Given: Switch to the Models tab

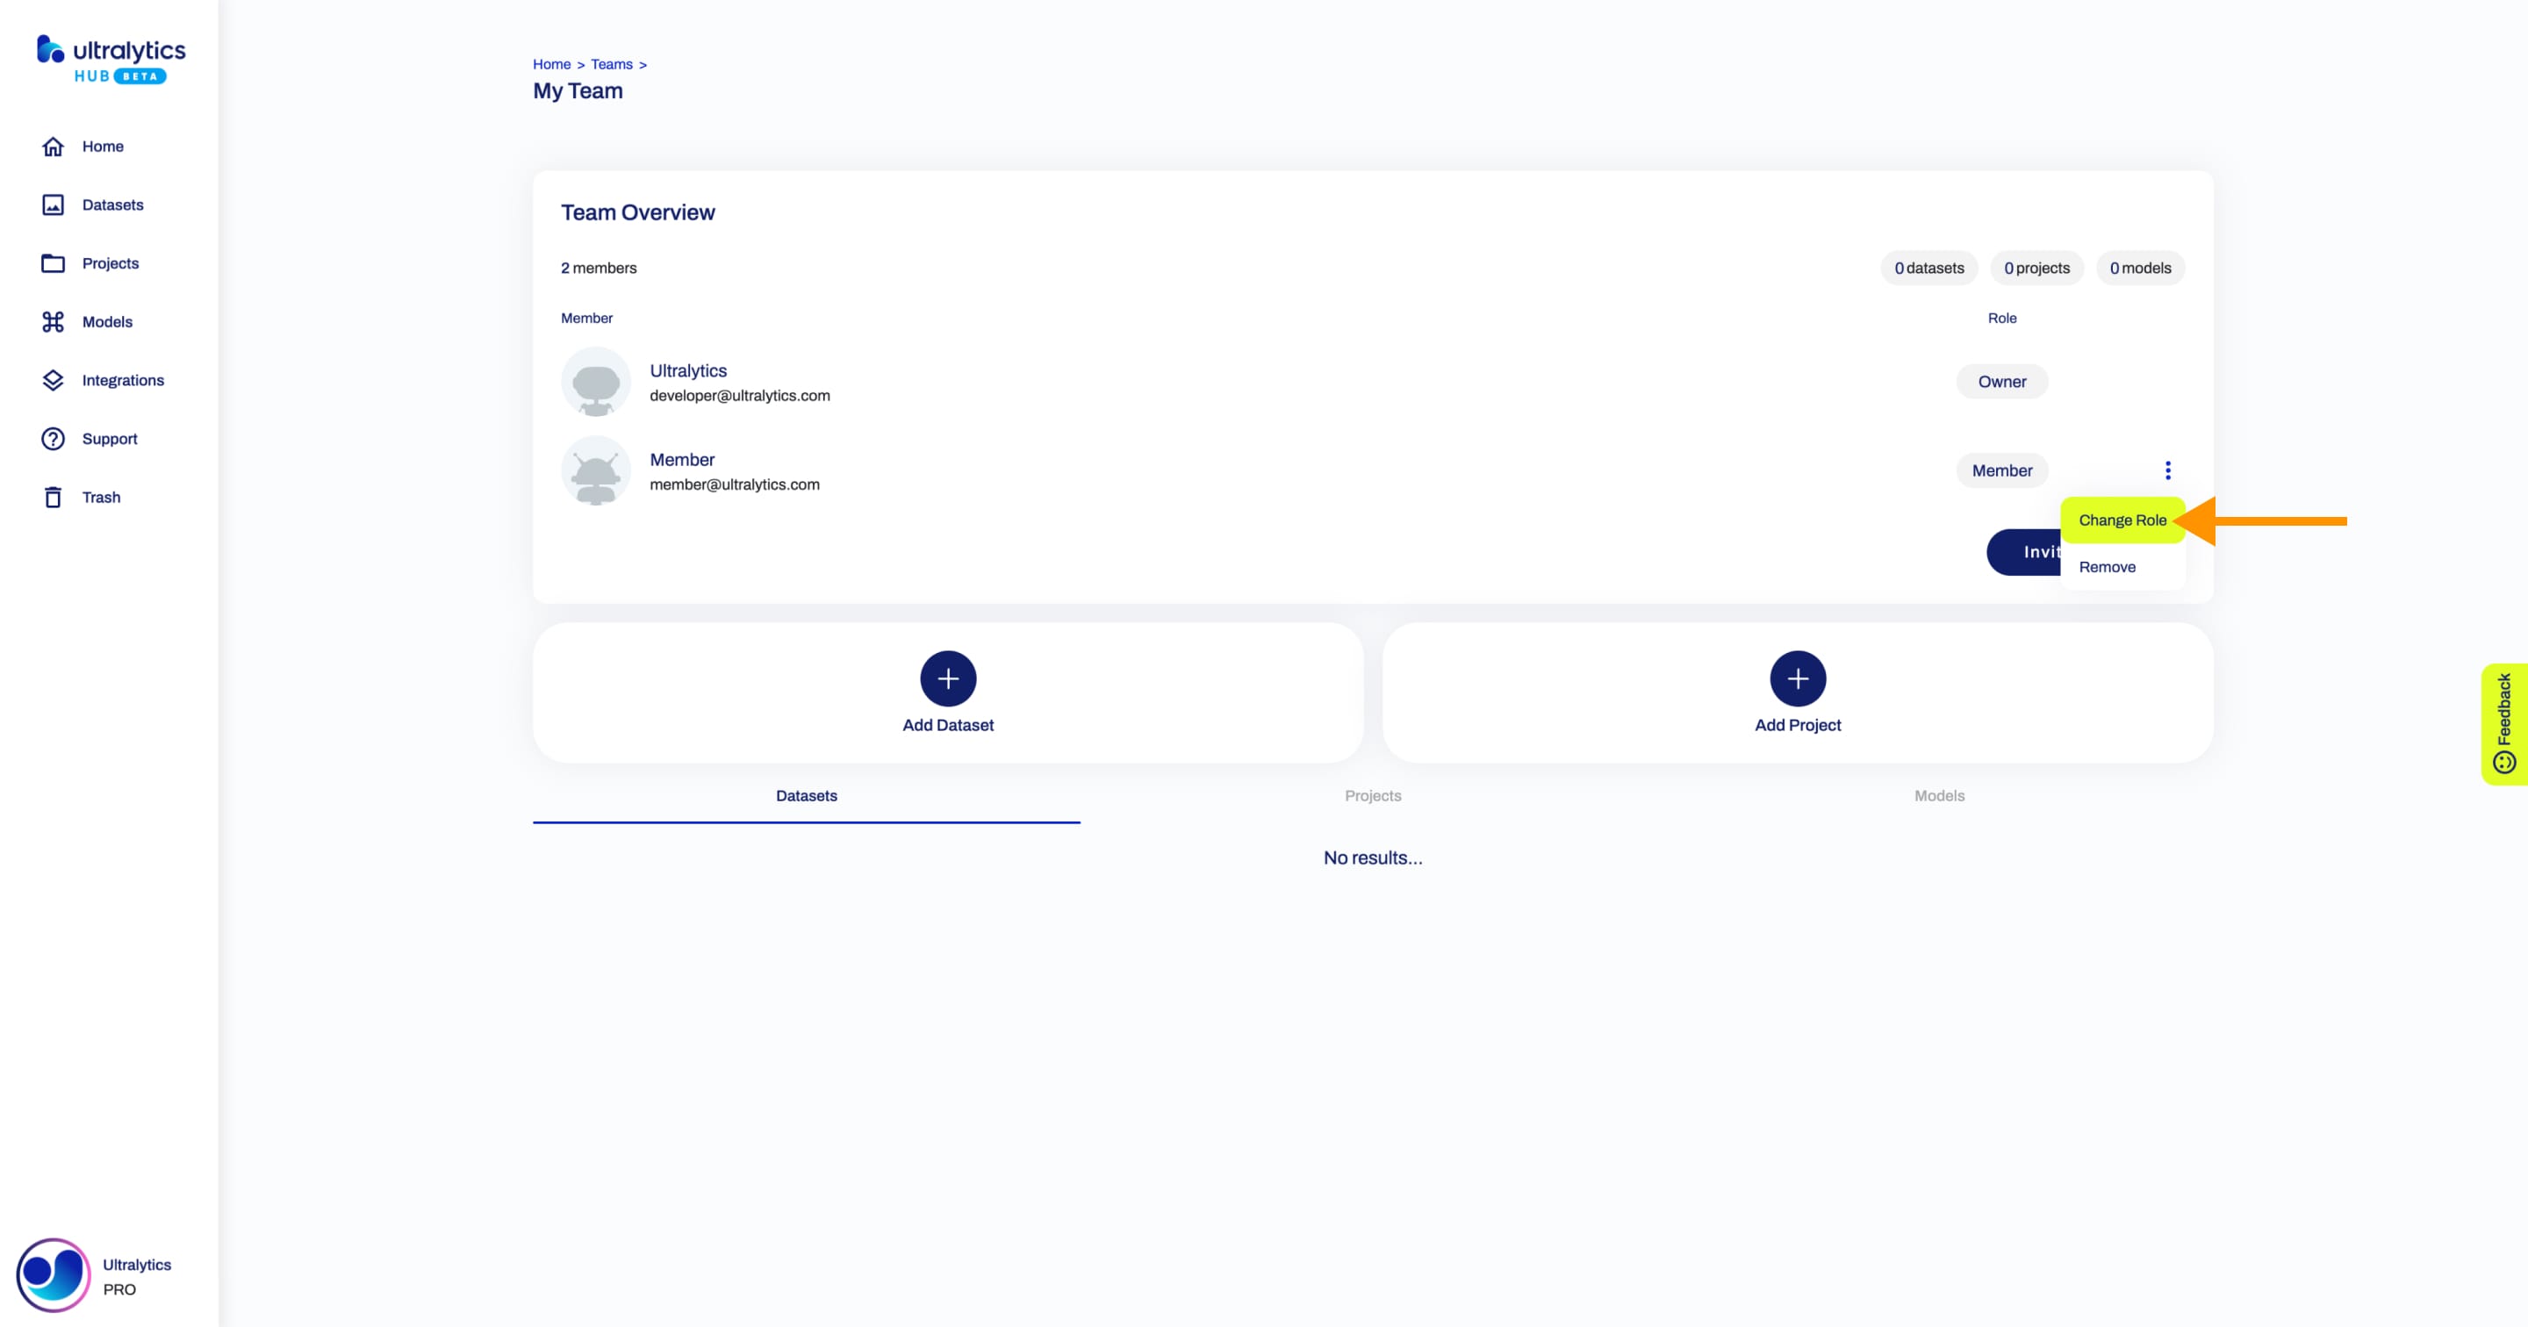Looking at the screenshot, I should tap(1938, 795).
